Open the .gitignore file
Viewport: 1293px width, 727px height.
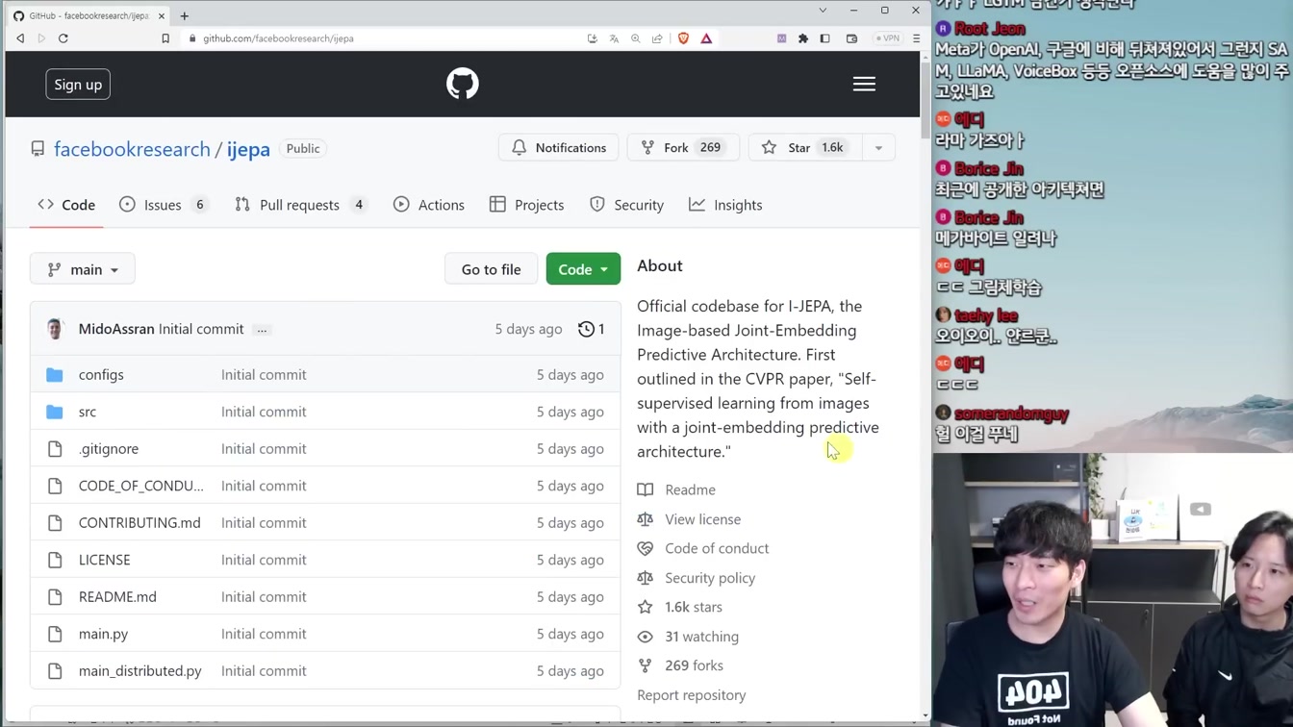[109, 449]
